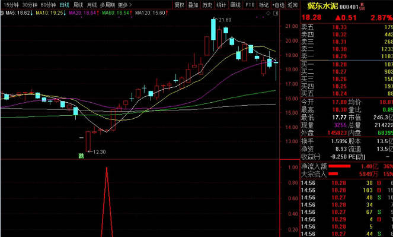
Task: Click the tall cyan candle at the 21.60 peak
Action: (213, 29)
